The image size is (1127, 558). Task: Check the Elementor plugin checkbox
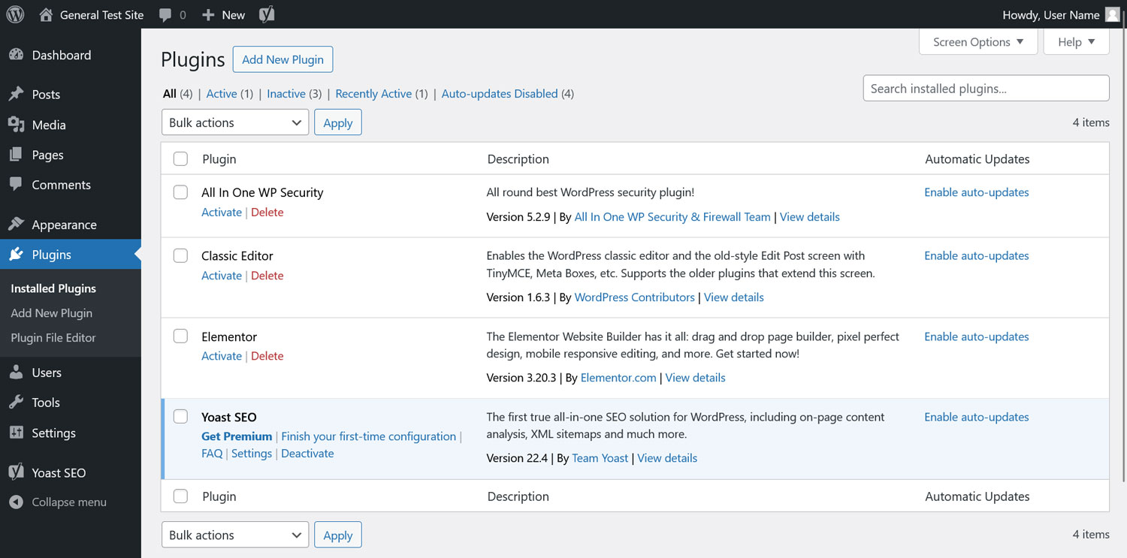coord(180,336)
